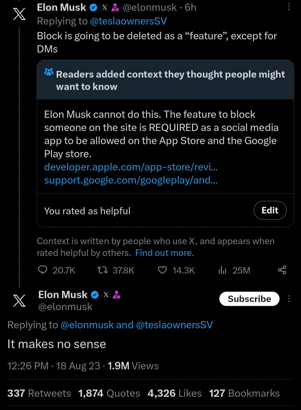The height and width of the screenshot is (410, 301).
Task: Click the @elonmusk mention in reply line
Action: 87,325
